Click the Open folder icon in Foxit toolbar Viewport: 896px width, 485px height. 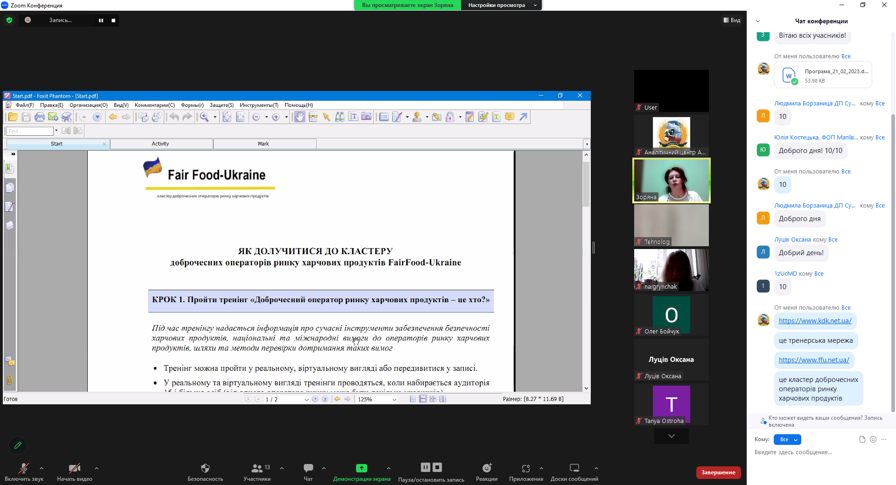[x=13, y=117]
